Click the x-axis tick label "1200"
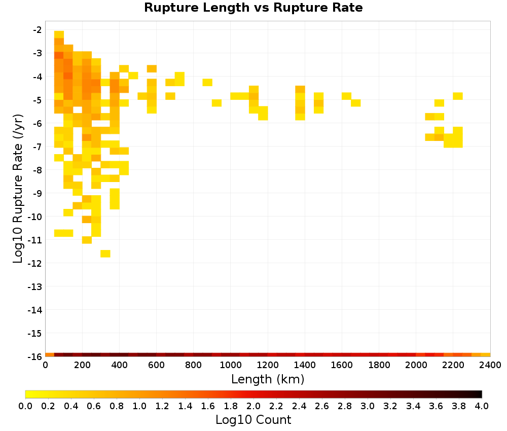Viewport: 507px width, 431px height. pyautogui.click(x=268, y=366)
